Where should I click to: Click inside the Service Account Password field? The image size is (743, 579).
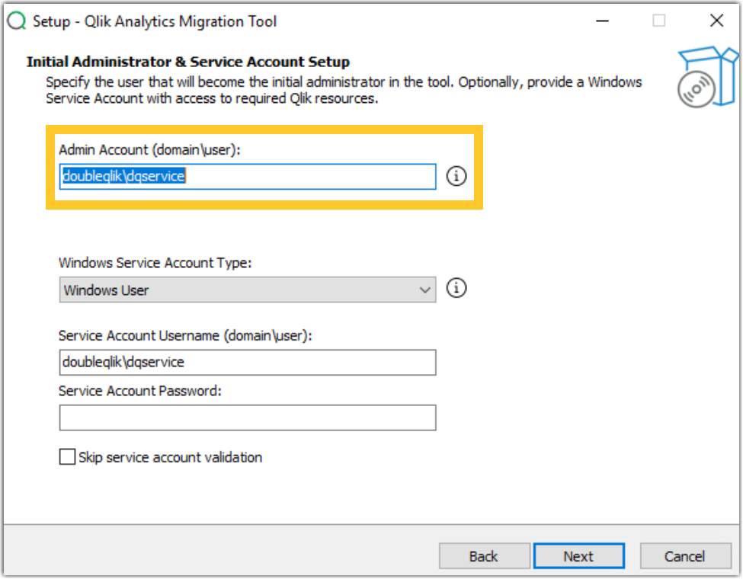(247, 417)
